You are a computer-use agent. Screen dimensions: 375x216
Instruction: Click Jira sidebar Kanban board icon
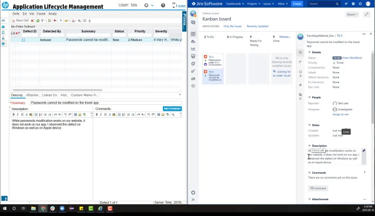click(x=193, y=34)
